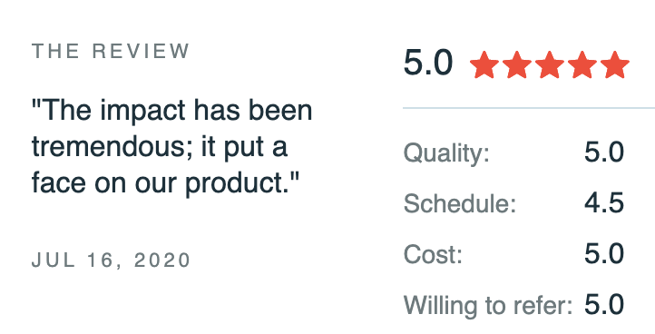Click the Cost label
655x334 pixels.
433,254
